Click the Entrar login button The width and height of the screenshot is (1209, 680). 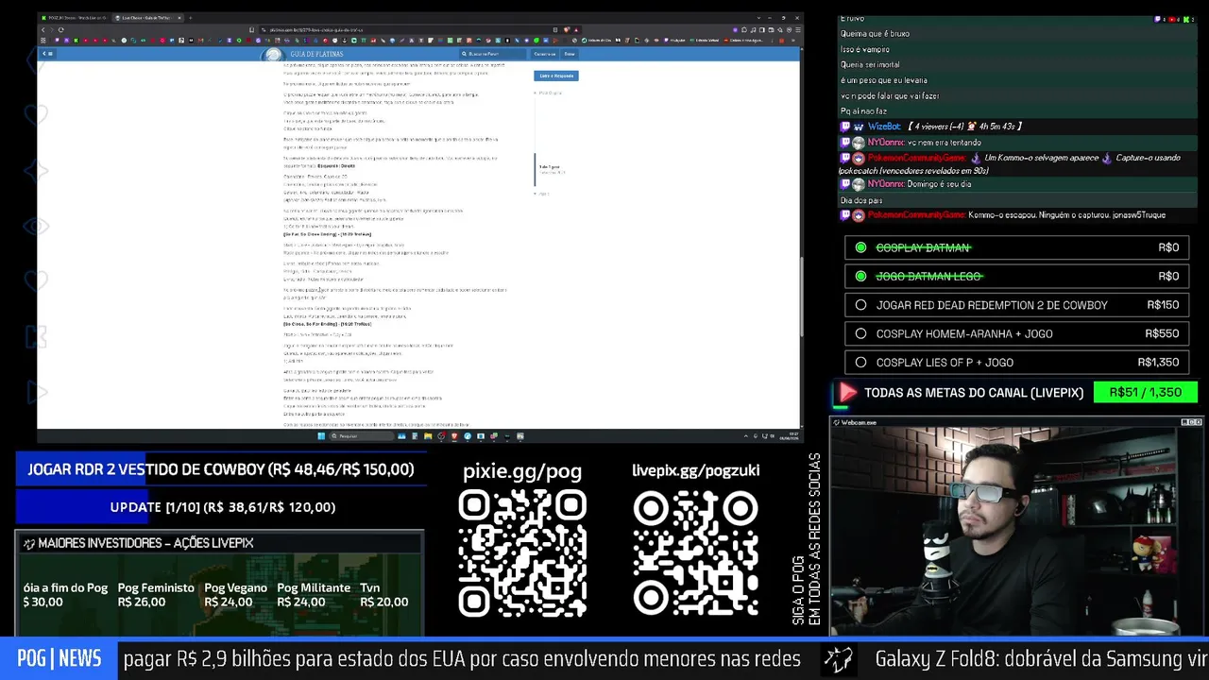coord(569,54)
